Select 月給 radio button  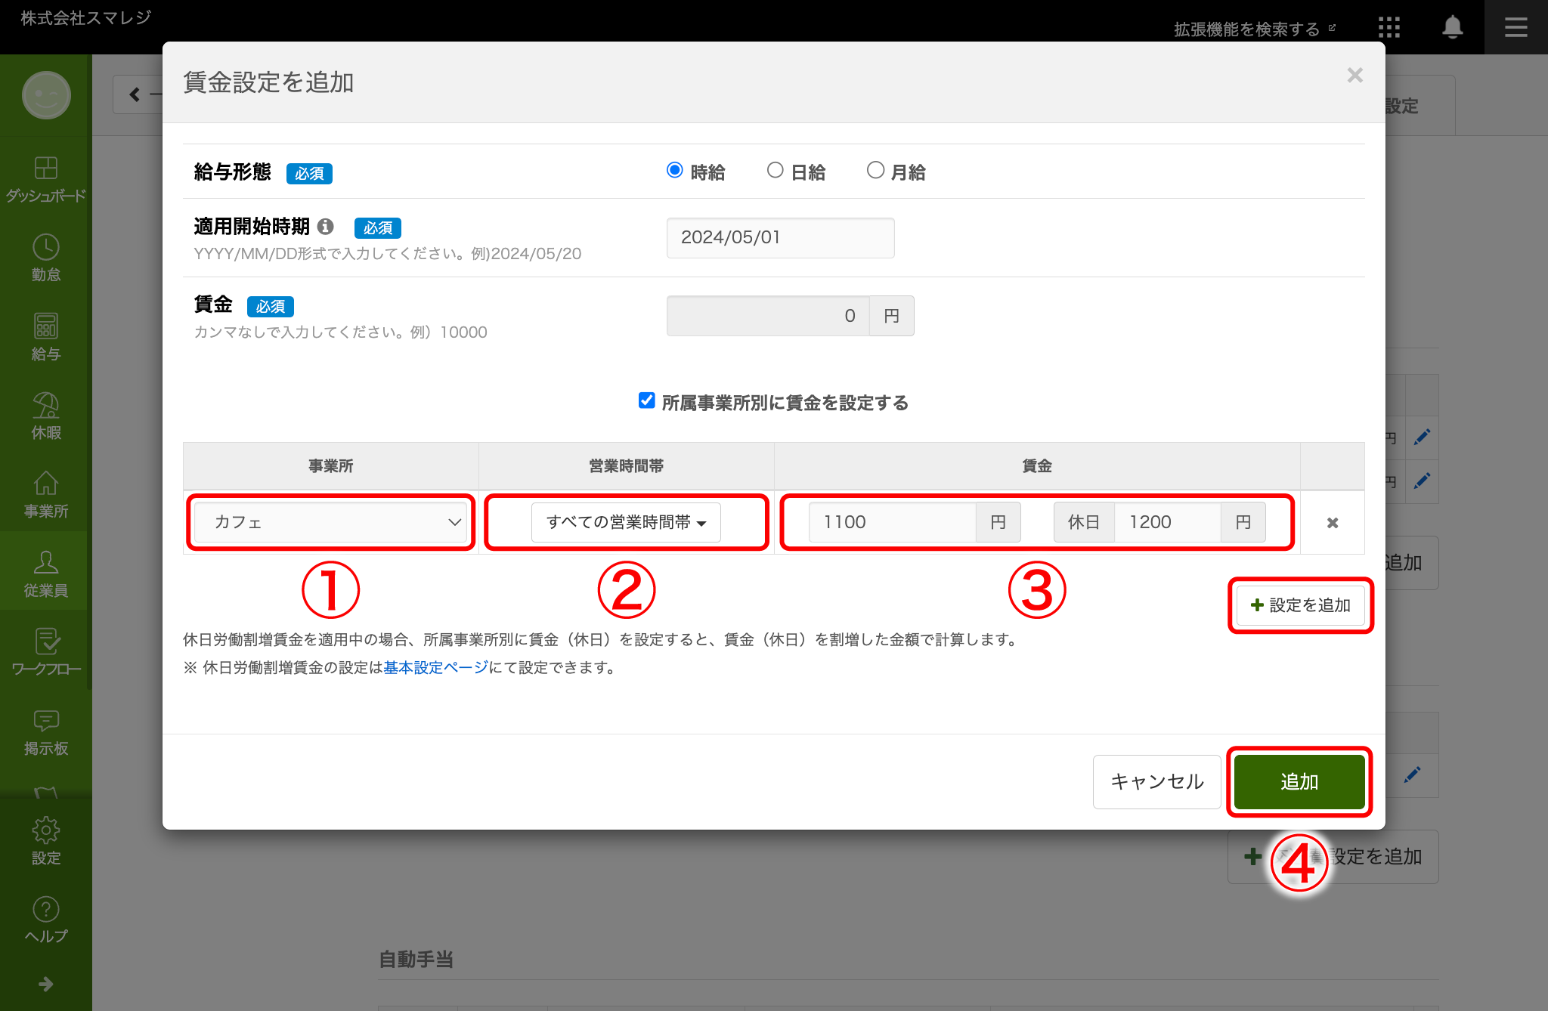(x=875, y=171)
